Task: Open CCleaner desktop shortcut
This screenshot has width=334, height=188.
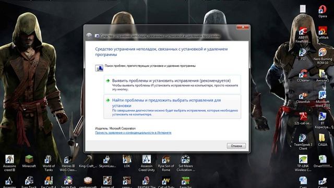Action: click(303, 76)
